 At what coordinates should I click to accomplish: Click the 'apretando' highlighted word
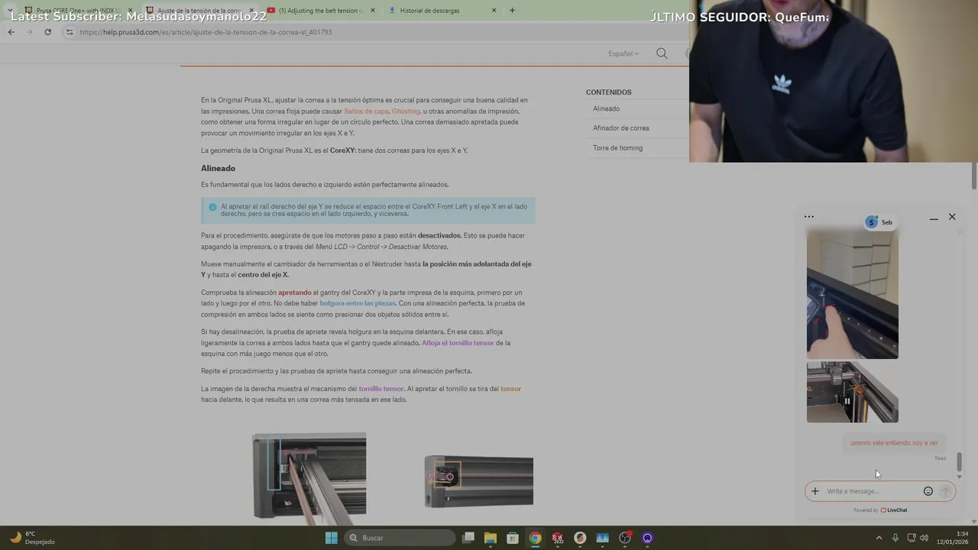pyautogui.click(x=294, y=293)
